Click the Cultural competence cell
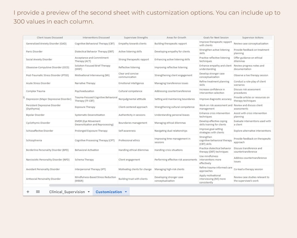Viewport: 297px width, 238px height. [x=136, y=91]
